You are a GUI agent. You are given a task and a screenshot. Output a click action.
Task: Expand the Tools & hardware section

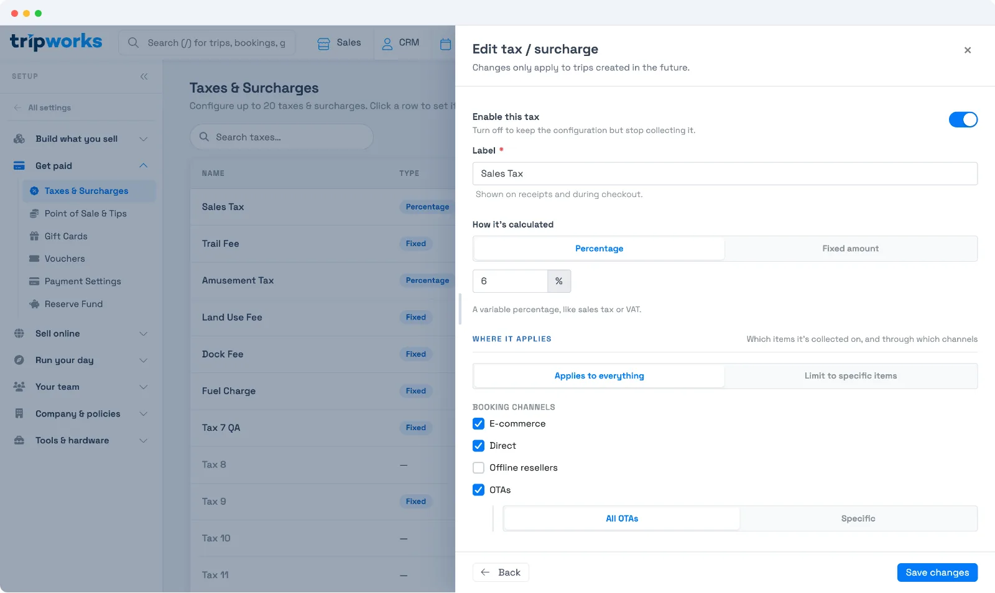(x=144, y=441)
